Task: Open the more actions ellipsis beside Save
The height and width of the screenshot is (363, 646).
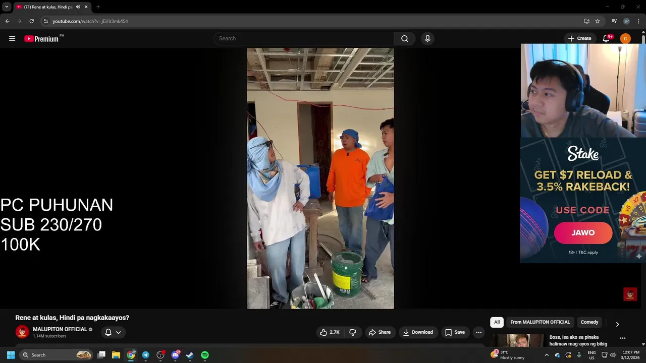Action: [478, 332]
